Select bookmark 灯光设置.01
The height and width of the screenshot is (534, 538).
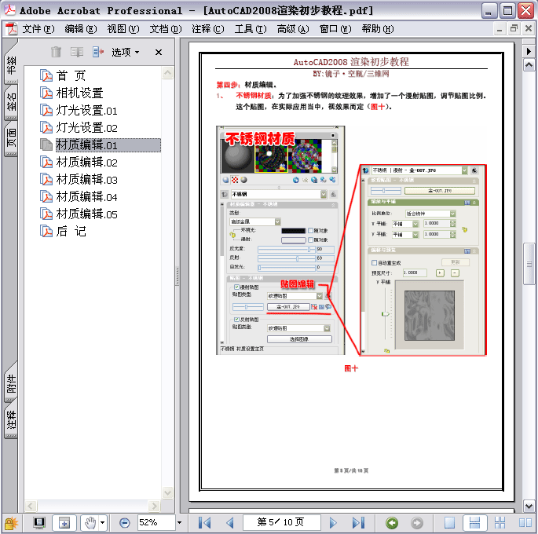(x=87, y=111)
